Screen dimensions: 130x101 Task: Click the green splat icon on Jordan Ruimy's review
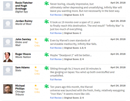point(47,22)
